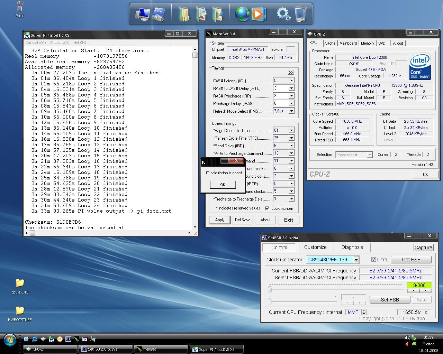Click Del.Save in MemSet

[243, 220]
